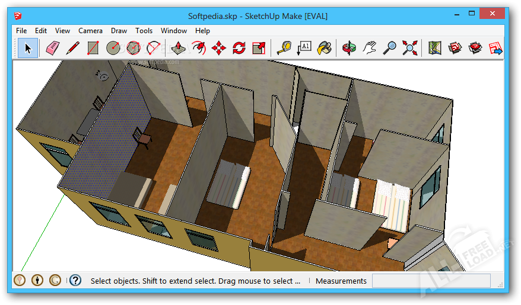The height and width of the screenshot is (305, 521).
Task: Open the Window menu
Action: point(173,31)
